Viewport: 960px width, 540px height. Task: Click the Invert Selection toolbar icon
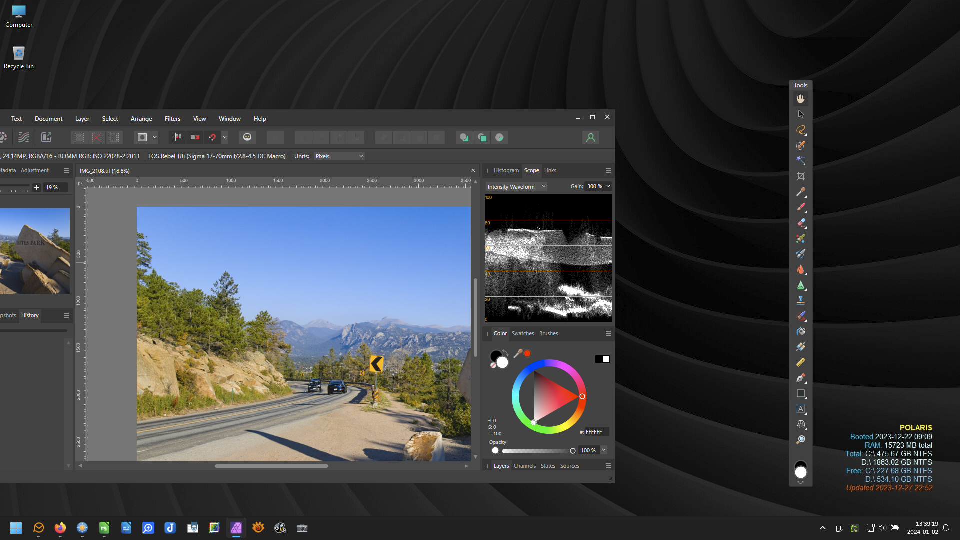click(114, 137)
